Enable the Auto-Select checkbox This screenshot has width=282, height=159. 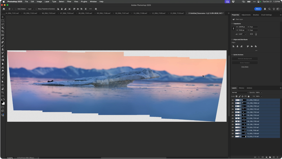[x=16, y=9]
